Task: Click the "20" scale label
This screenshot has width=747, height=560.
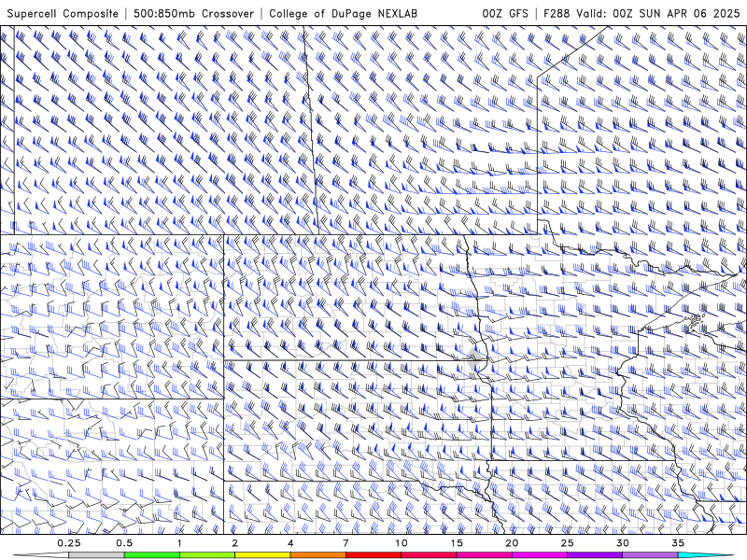Action: (x=512, y=543)
